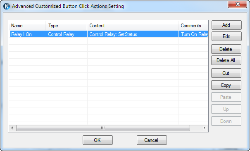Click the horizontal scrollbar thumb
This screenshot has height=151, width=250.
pos(103,128)
